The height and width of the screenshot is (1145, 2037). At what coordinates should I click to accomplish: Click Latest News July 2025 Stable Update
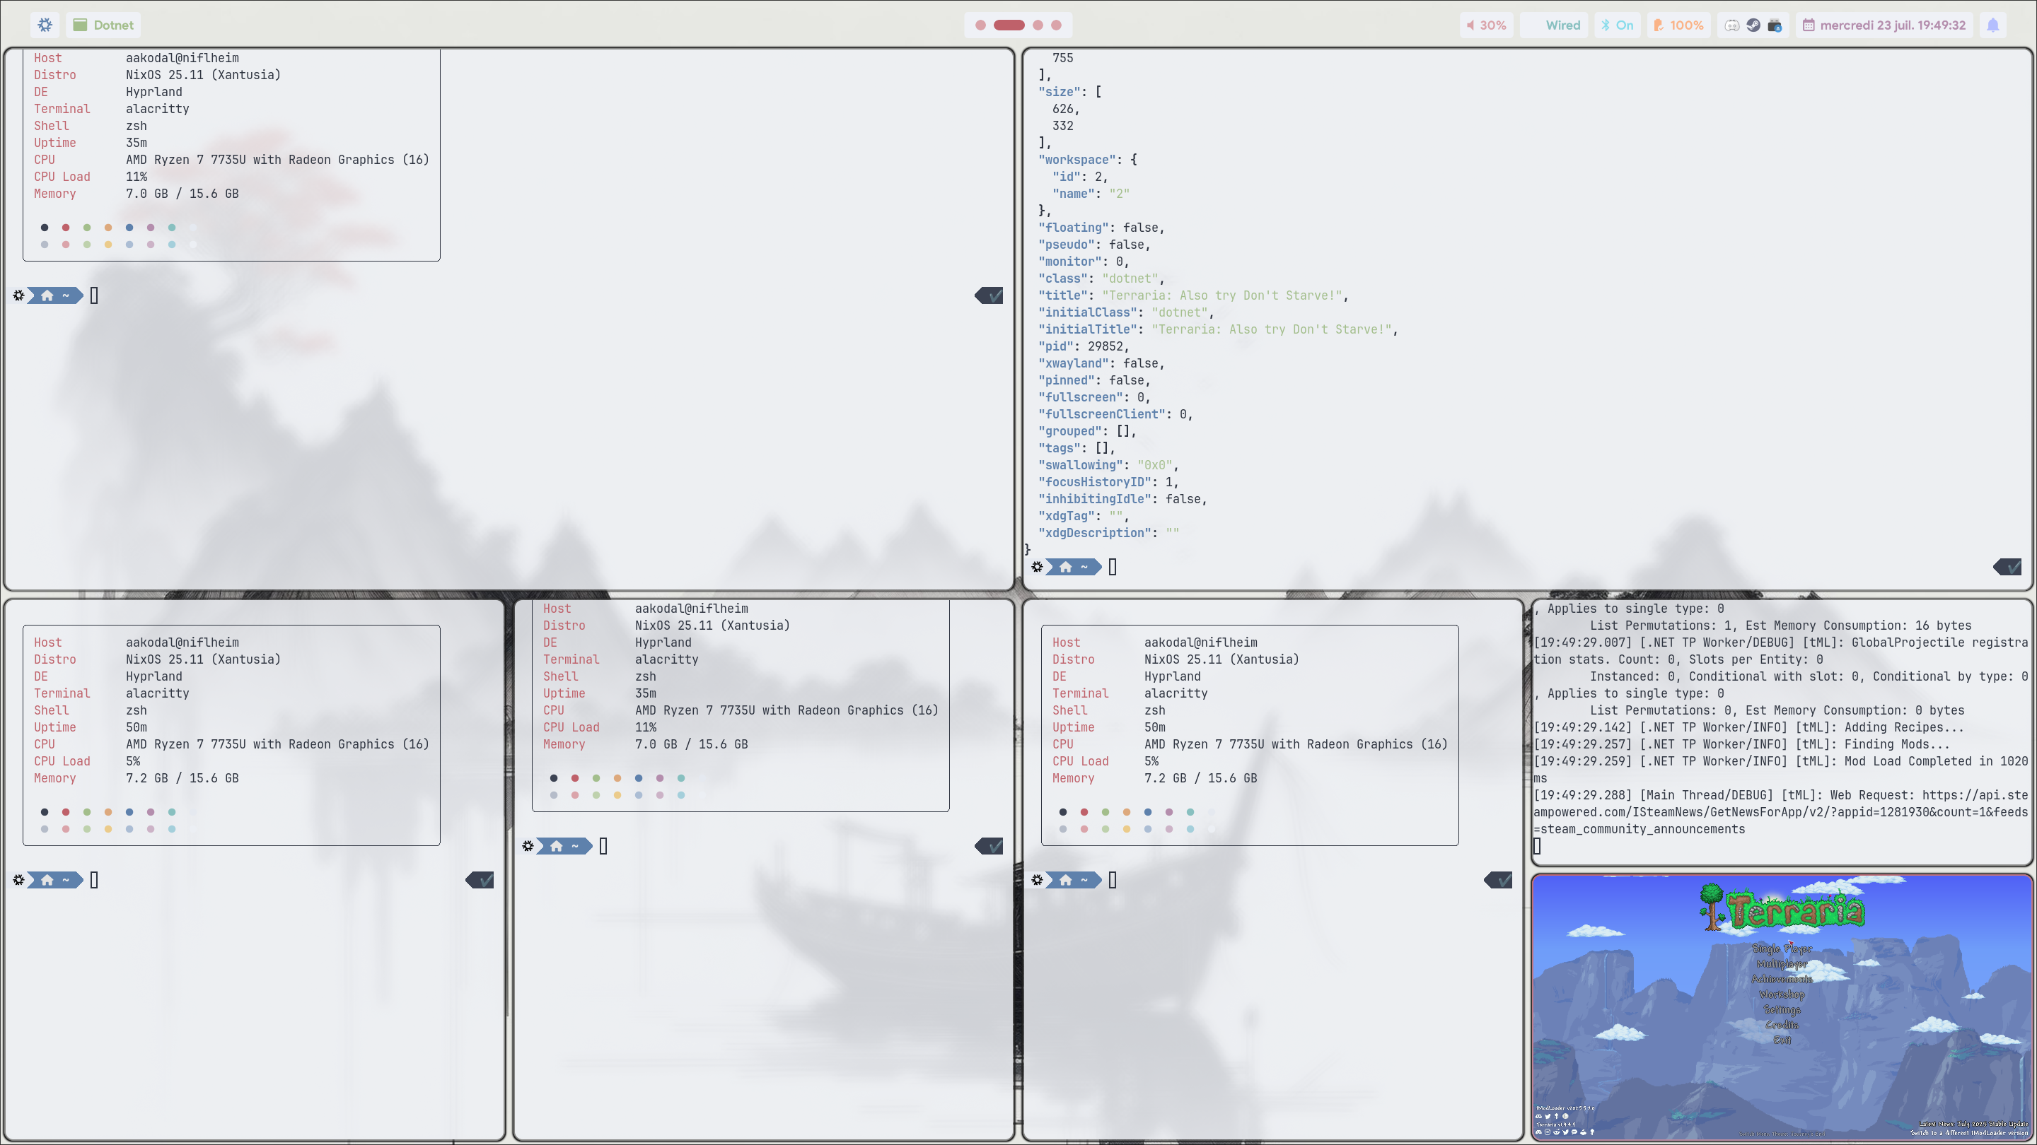(1973, 1123)
